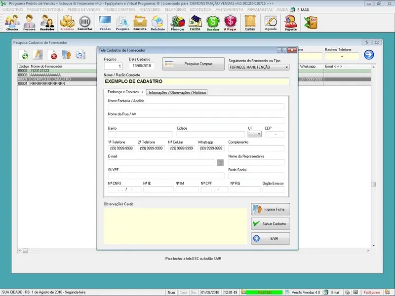
Task: Click the Nome Fantasia / Apelido field
Action: (196, 107)
